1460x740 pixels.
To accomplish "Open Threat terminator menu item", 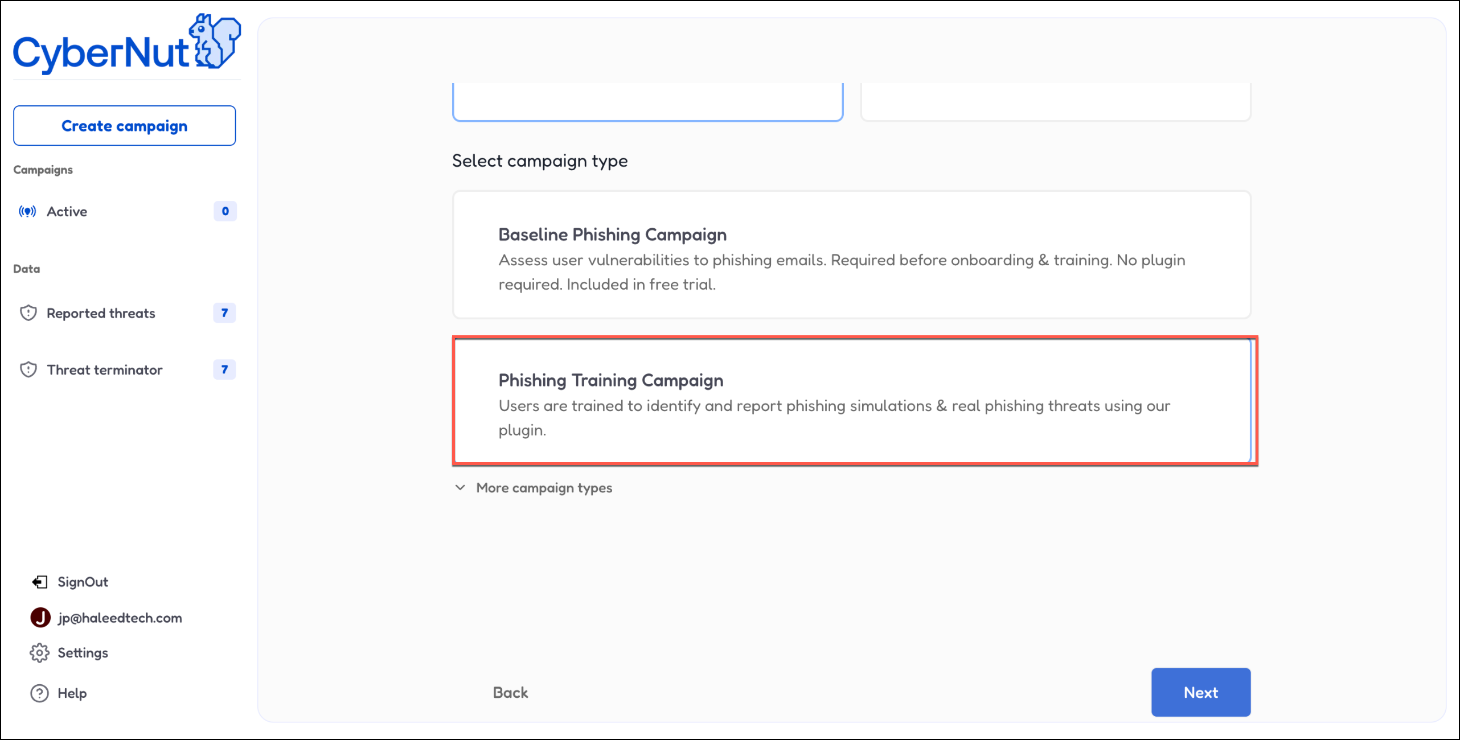I will (x=105, y=370).
